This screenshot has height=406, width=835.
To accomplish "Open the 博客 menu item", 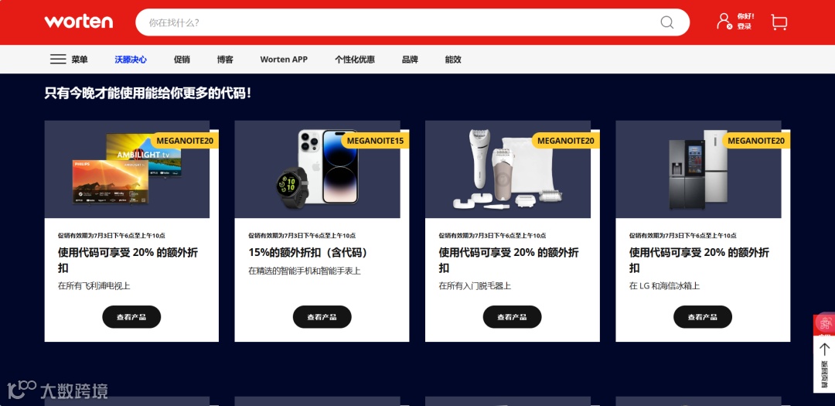I will [225, 60].
